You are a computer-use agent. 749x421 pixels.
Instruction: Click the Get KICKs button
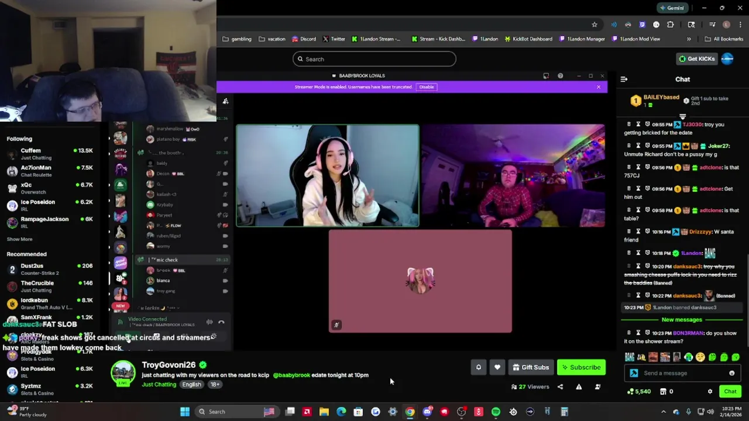pos(696,58)
